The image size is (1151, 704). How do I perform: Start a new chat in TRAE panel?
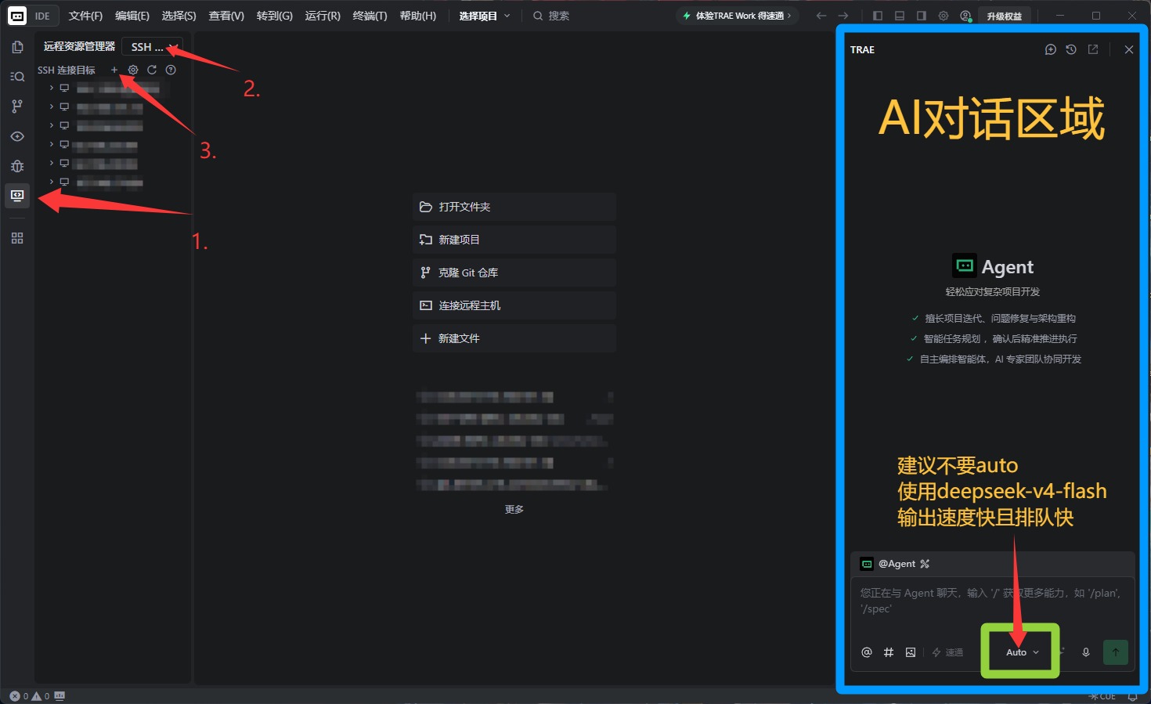(1051, 49)
